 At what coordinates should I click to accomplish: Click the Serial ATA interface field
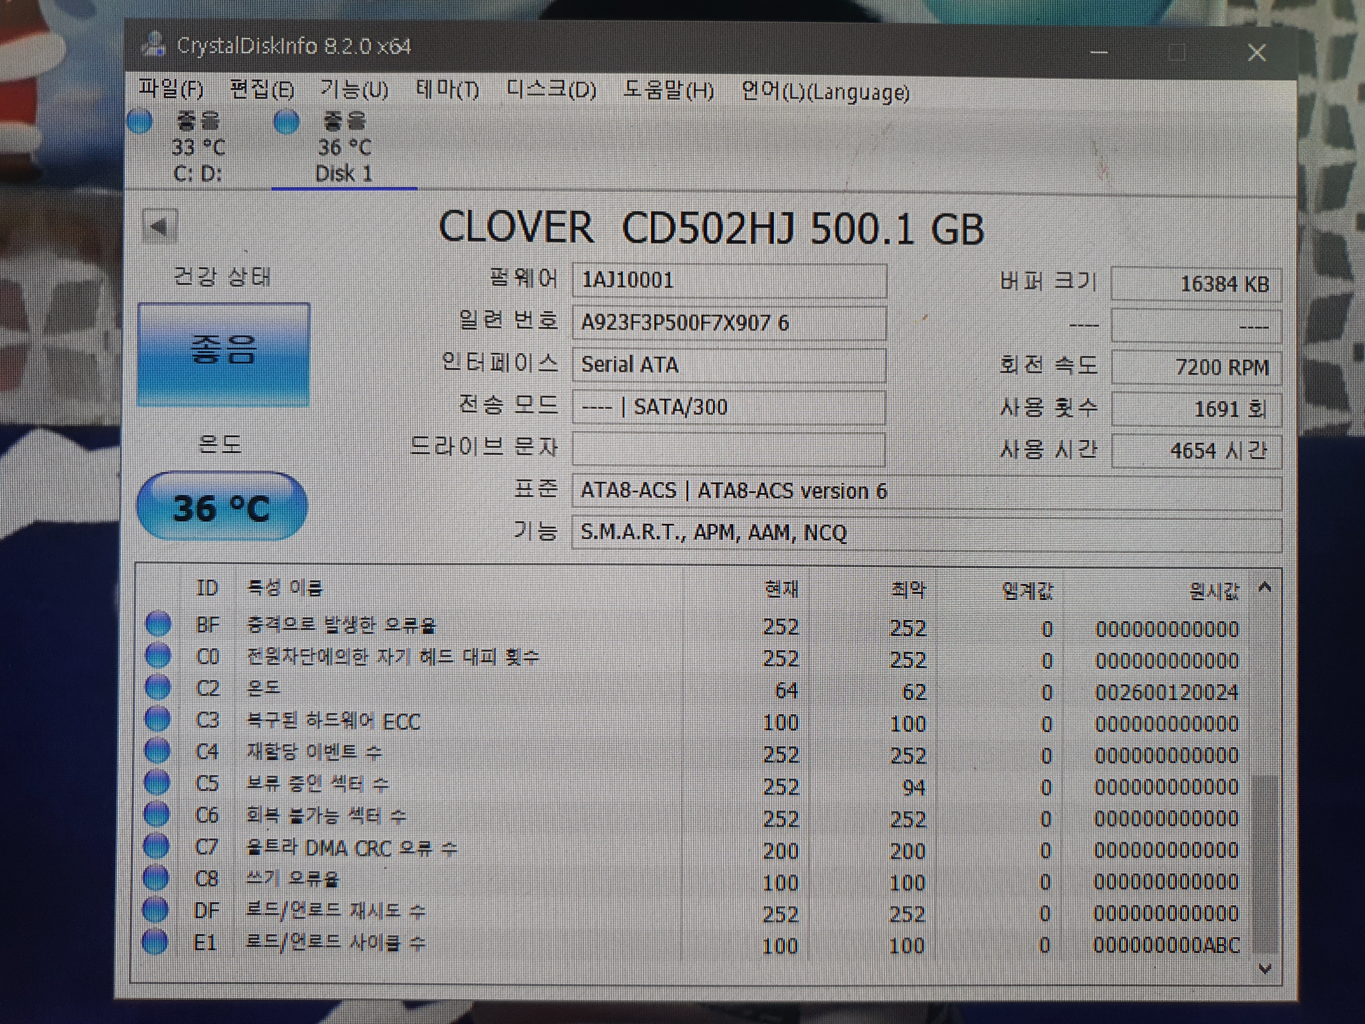(x=730, y=365)
